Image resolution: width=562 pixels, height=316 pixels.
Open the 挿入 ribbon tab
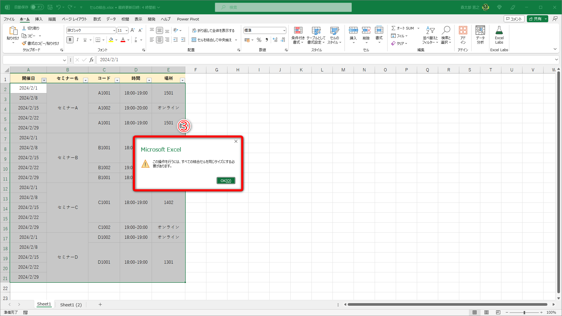point(39,19)
